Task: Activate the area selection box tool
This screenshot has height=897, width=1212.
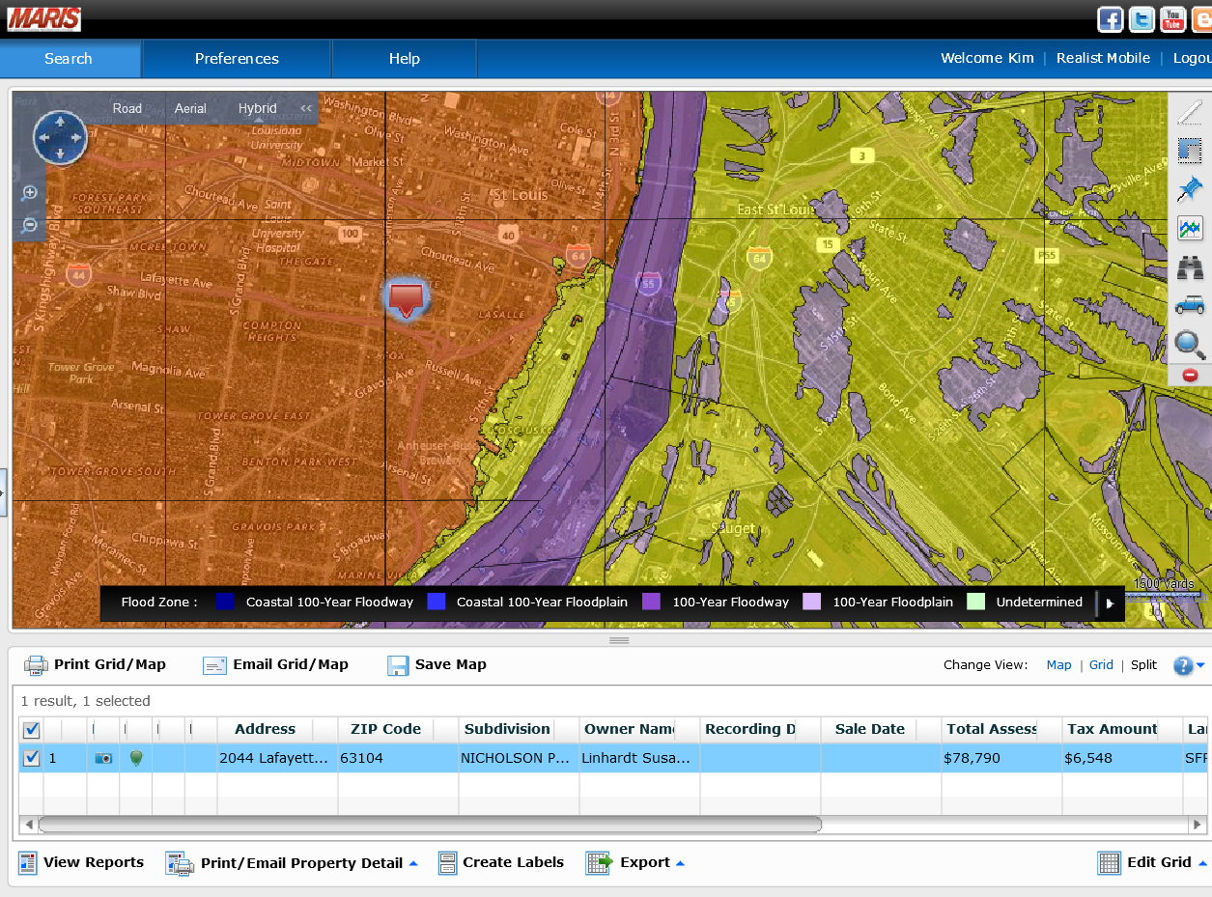Action: (1190, 151)
